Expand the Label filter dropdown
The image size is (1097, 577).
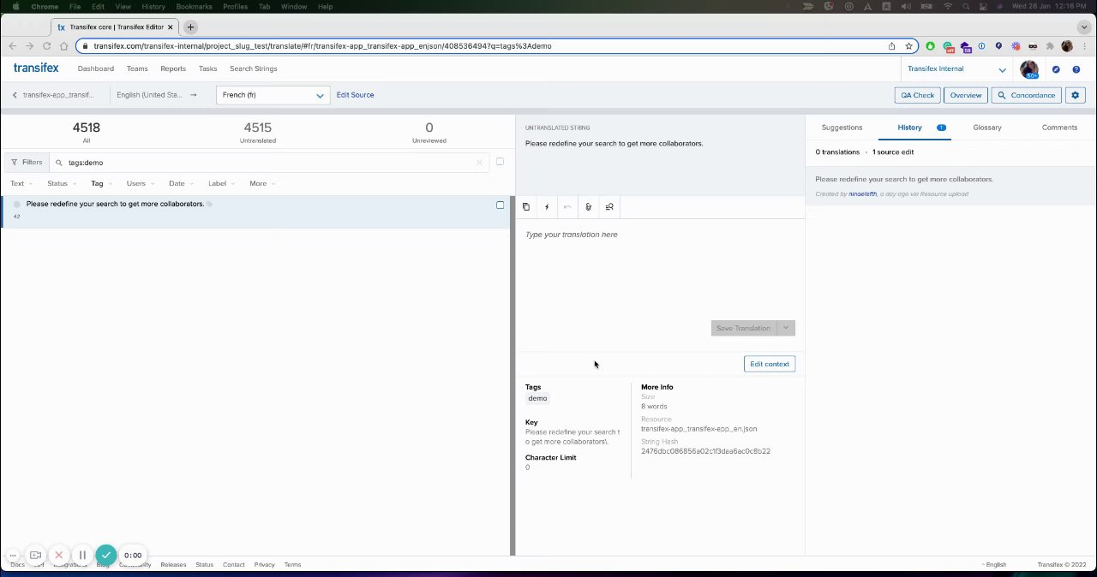point(221,183)
